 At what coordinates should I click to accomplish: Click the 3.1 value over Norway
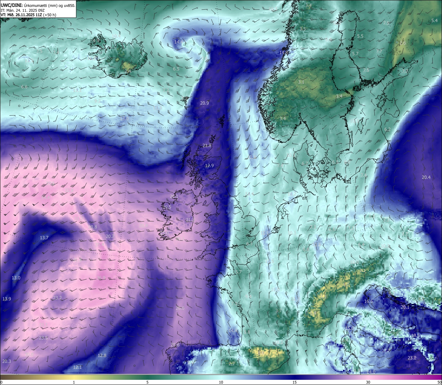(301, 82)
